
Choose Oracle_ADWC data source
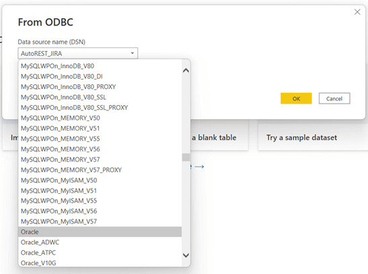(100, 242)
